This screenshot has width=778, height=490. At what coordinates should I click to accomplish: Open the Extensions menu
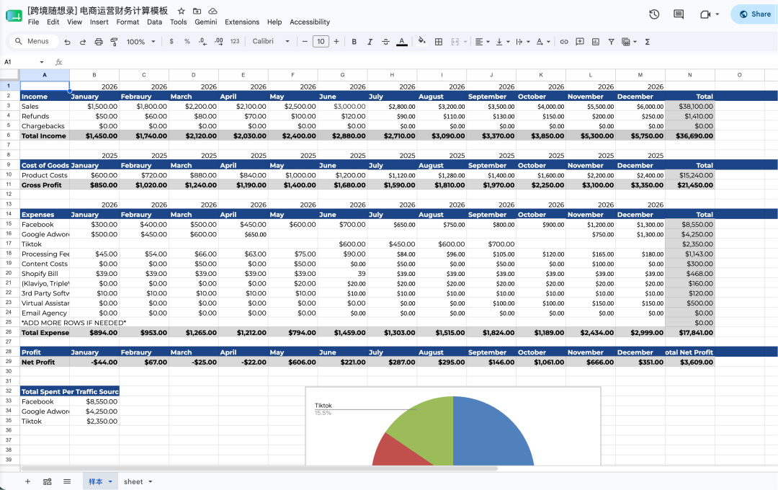[x=242, y=22]
